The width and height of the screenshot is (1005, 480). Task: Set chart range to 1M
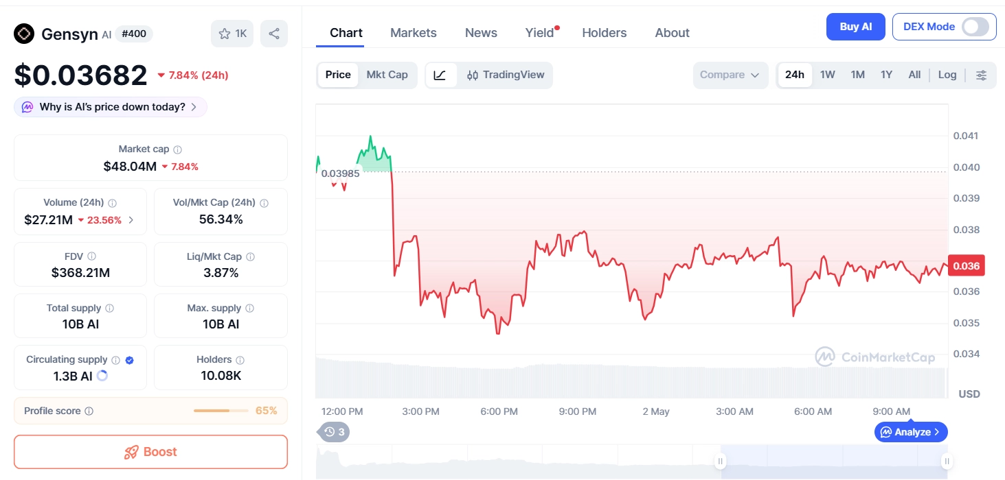(x=857, y=75)
